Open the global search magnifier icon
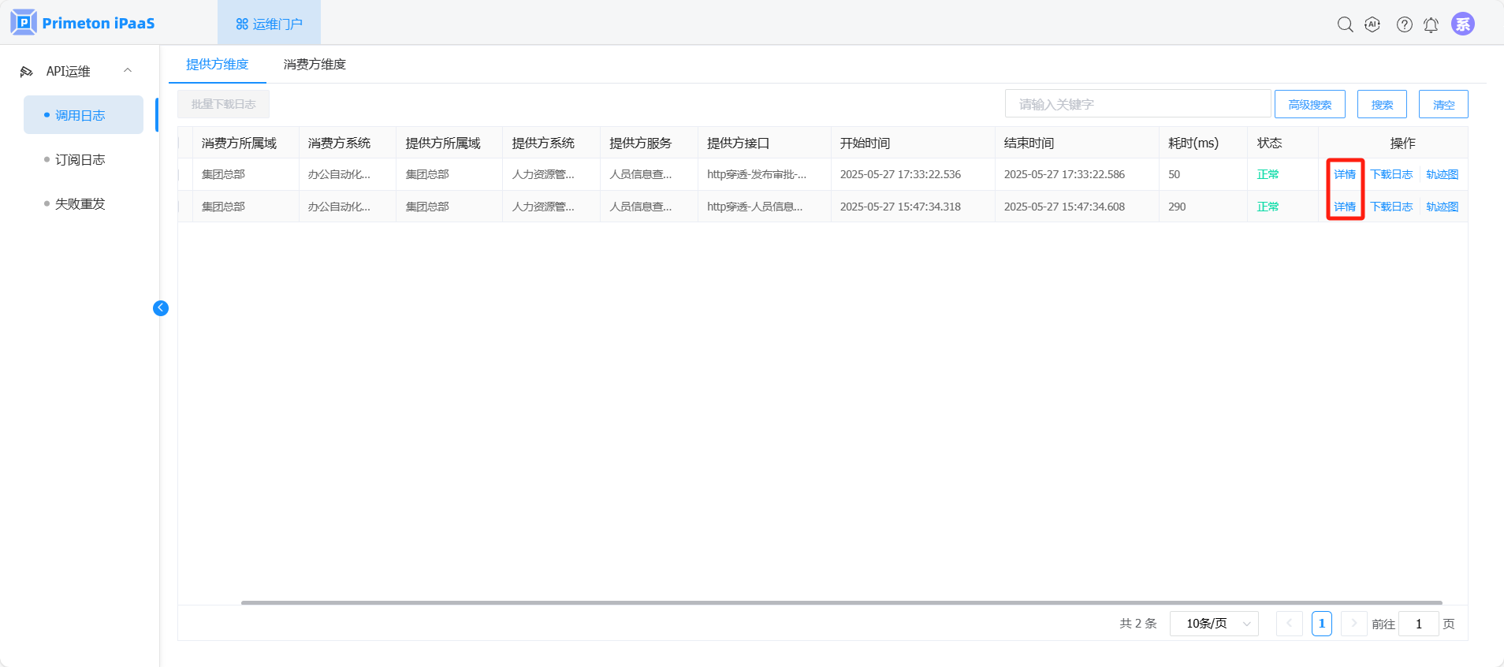Image resolution: width=1504 pixels, height=667 pixels. pos(1345,24)
